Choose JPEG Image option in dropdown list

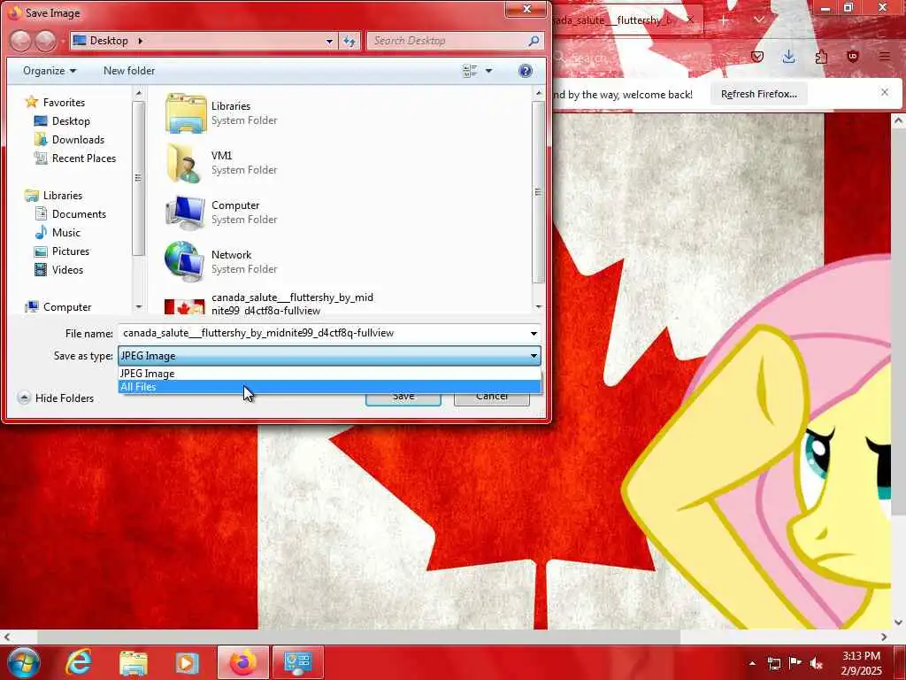(x=329, y=374)
